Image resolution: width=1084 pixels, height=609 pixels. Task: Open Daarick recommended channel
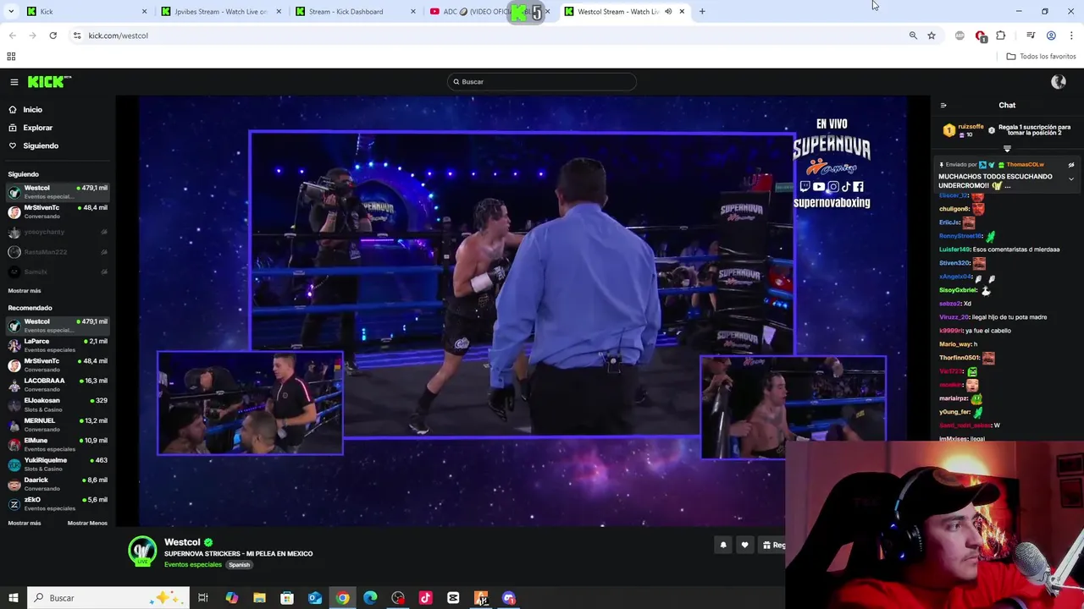coord(58,484)
